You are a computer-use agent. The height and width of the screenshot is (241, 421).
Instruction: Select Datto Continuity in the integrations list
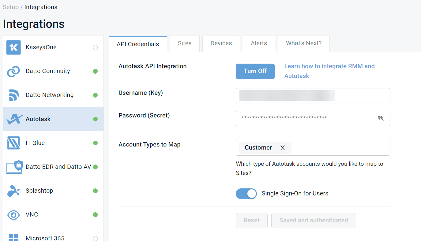pyautogui.click(x=53, y=71)
